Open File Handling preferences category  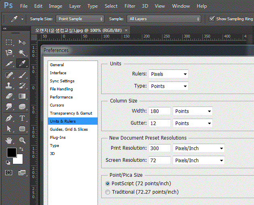[x=73, y=89]
